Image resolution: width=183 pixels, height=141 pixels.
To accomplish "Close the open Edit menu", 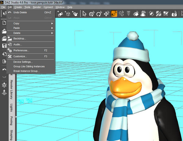I will point(10,7).
